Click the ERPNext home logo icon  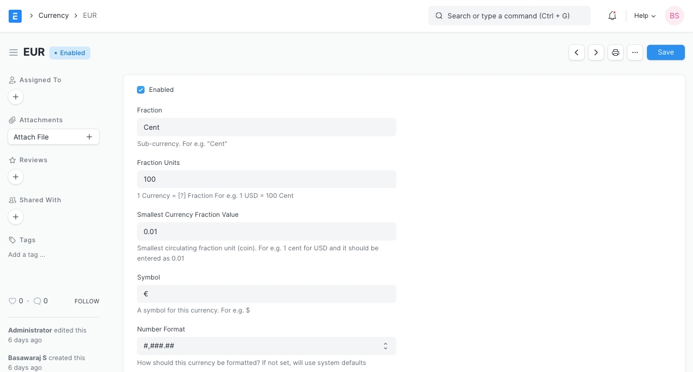[x=15, y=16]
